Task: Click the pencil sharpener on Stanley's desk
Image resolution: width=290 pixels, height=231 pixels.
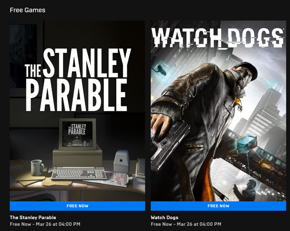Action: [x=121, y=161]
